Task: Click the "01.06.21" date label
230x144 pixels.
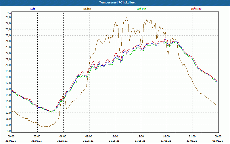Action: coord(218,141)
